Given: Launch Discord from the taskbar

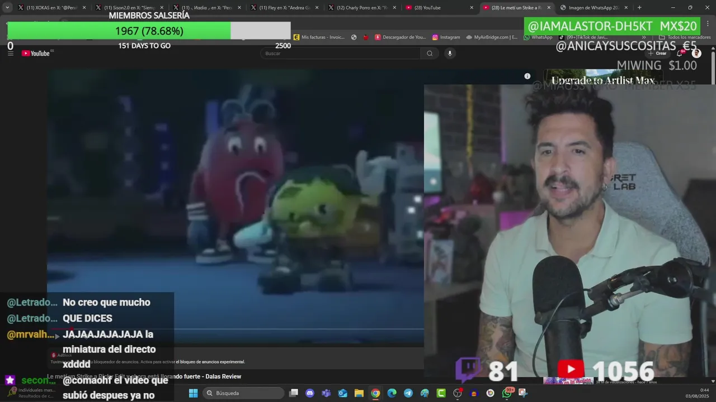Looking at the screenshot, I should (x=310, y=393).
